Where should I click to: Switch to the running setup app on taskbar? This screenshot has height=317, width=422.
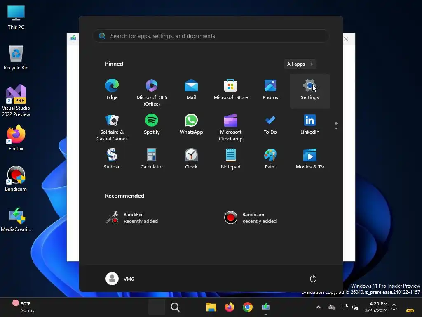pos(266,307)
